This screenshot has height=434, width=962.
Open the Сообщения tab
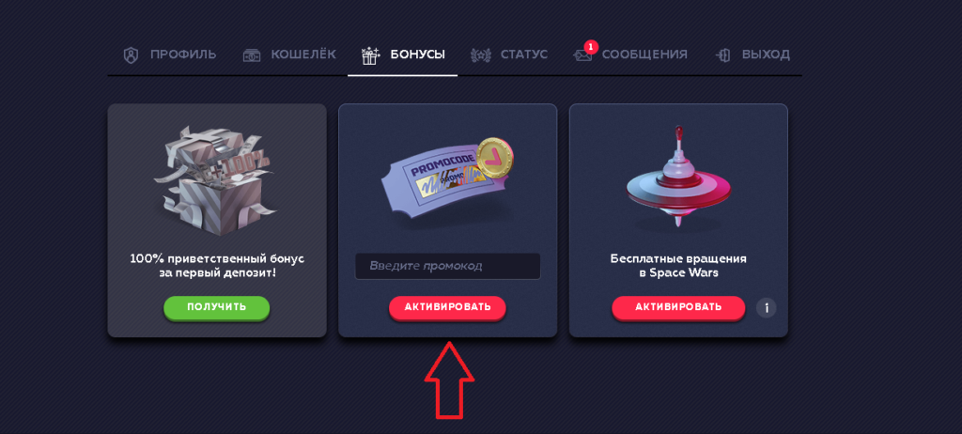pos(630,54)
